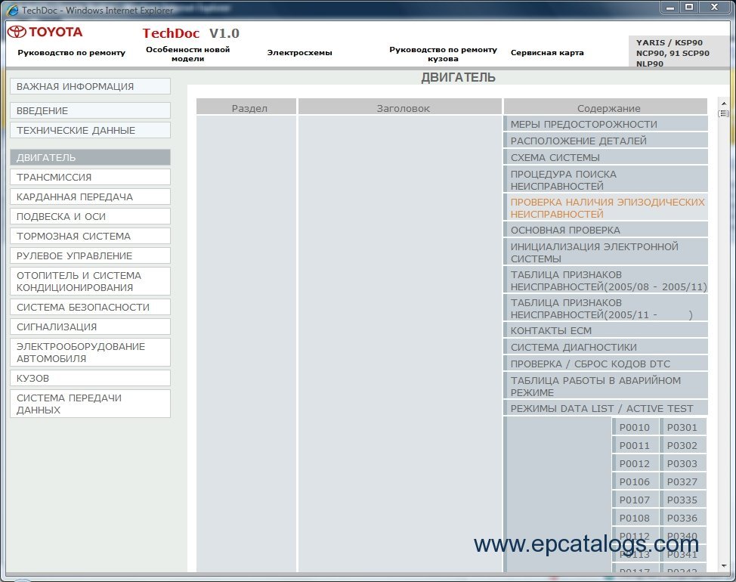Close the TechDoc window
Viewport: 736px width, 582px height.
coord(714,7)
